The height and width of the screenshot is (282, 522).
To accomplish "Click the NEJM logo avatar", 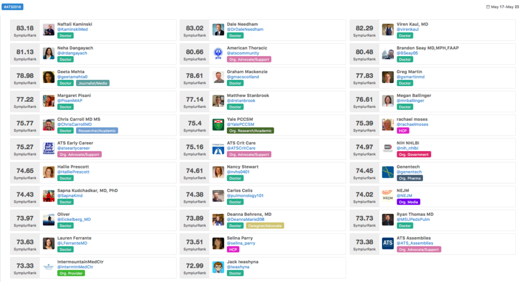I will coord(388,196).
